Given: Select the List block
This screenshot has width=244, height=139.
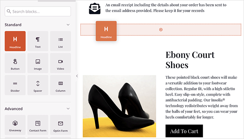Looking at the screenshot, I should coord(60,41).
